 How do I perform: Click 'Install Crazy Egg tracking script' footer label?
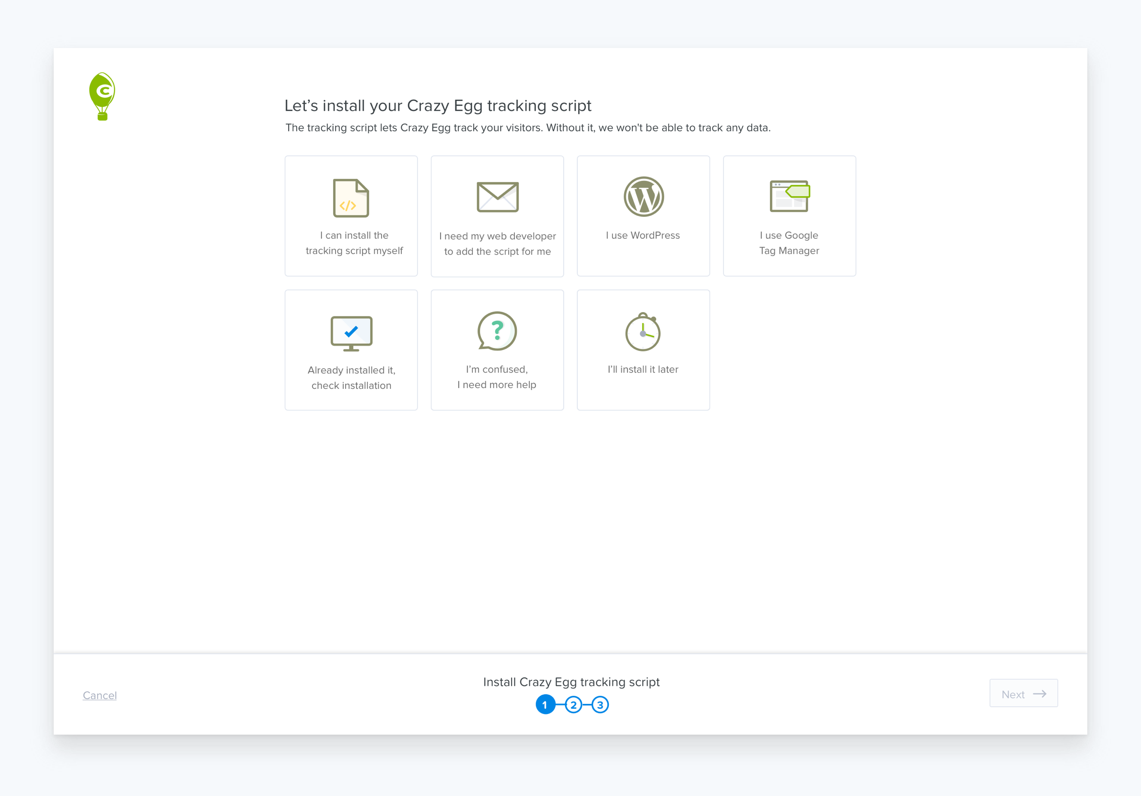click(x=571, y=682)
